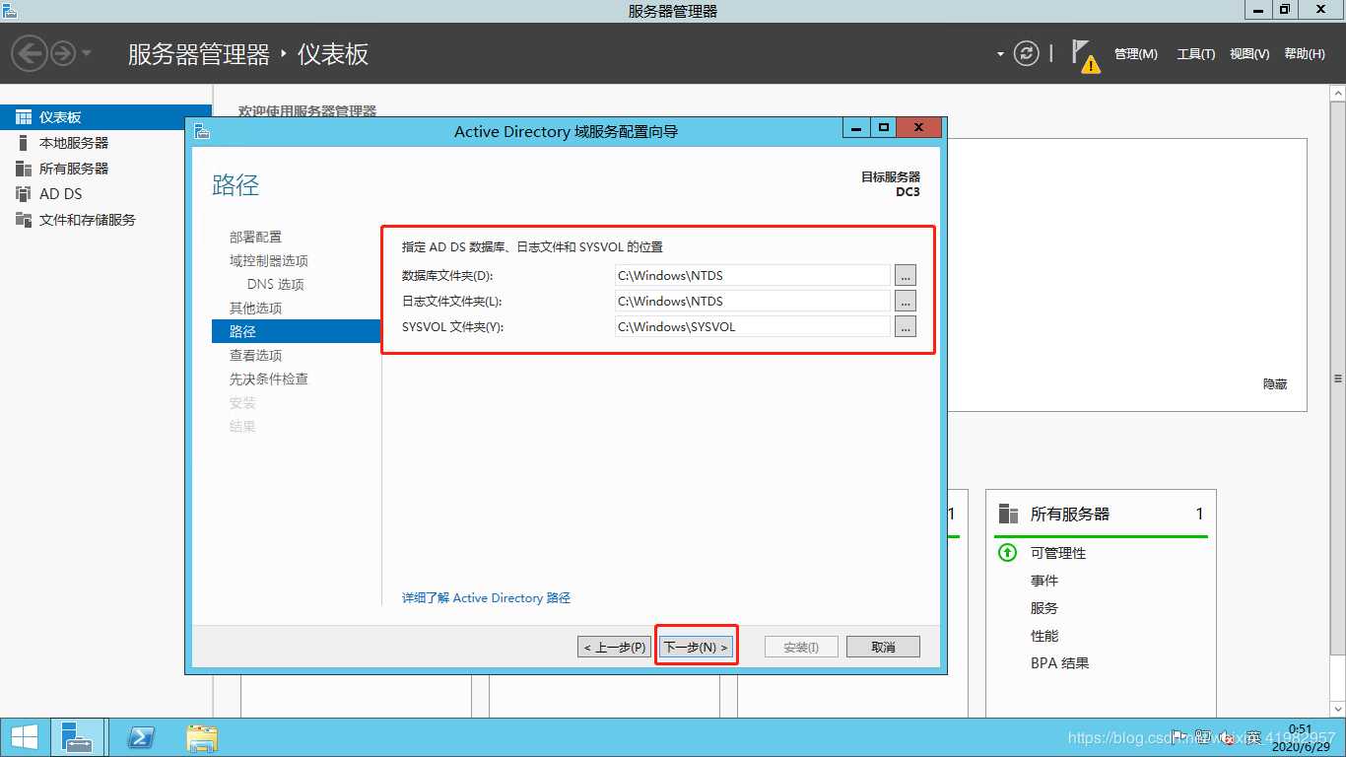Open the Windows Start button
This screenshot has height=757, width=1346.
coord(24,737)
